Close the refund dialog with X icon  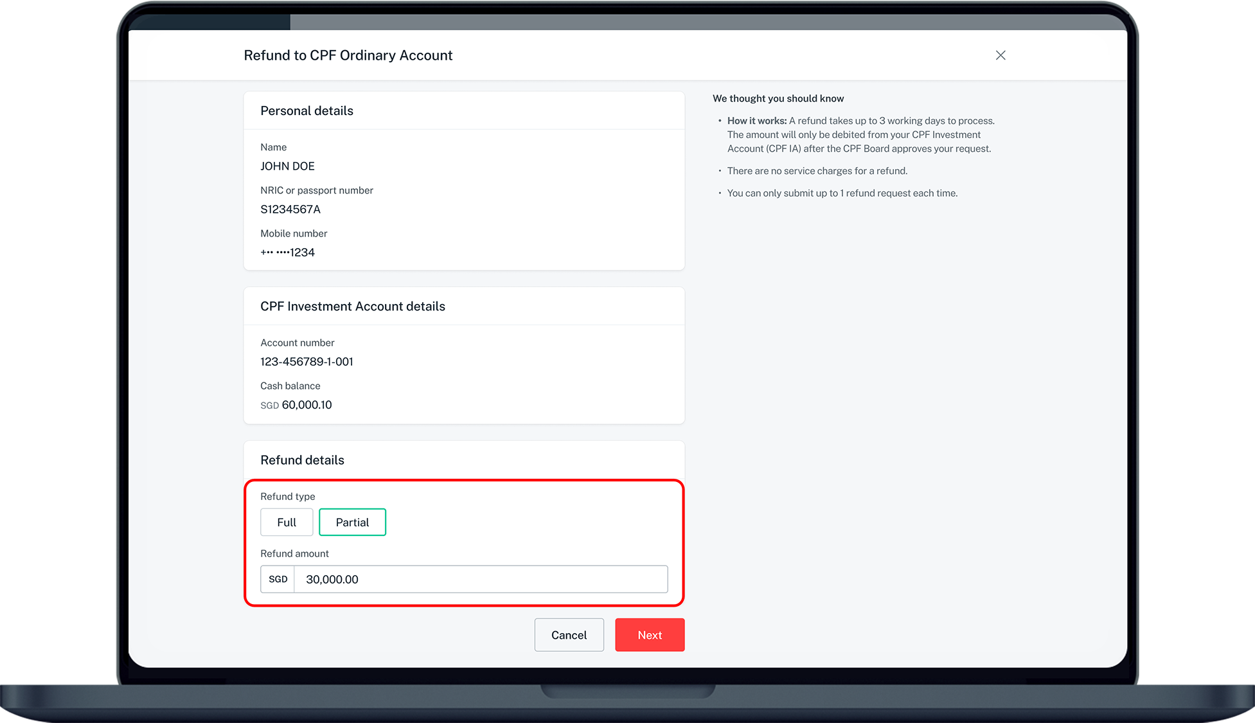1000,55
